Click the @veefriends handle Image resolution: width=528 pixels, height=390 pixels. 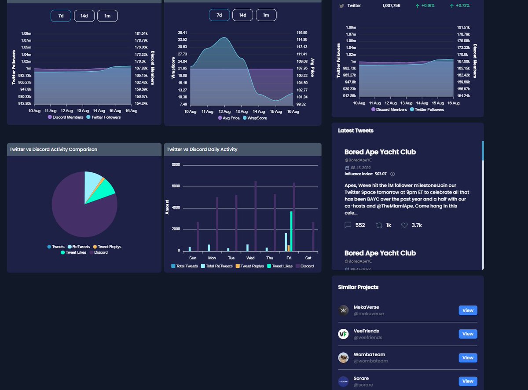click(368, 338)
